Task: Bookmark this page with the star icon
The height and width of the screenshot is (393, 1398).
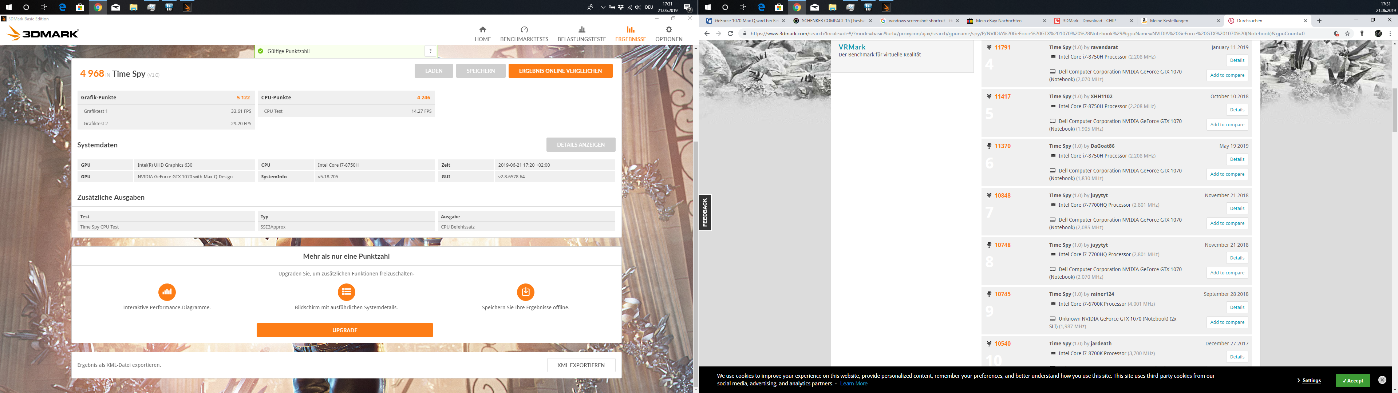Action: [1347, 33]
